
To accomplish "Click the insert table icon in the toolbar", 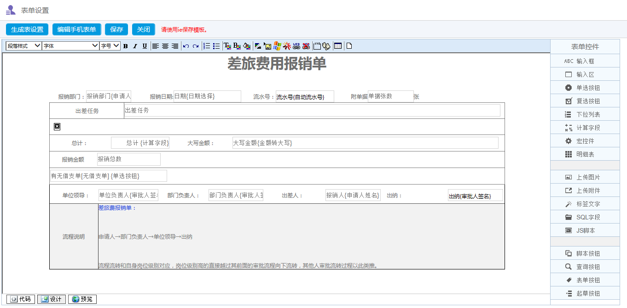I will point(337,45).
